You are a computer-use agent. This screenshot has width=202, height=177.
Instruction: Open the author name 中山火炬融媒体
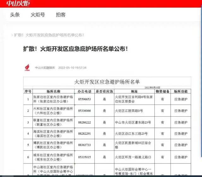click(45, 68)
